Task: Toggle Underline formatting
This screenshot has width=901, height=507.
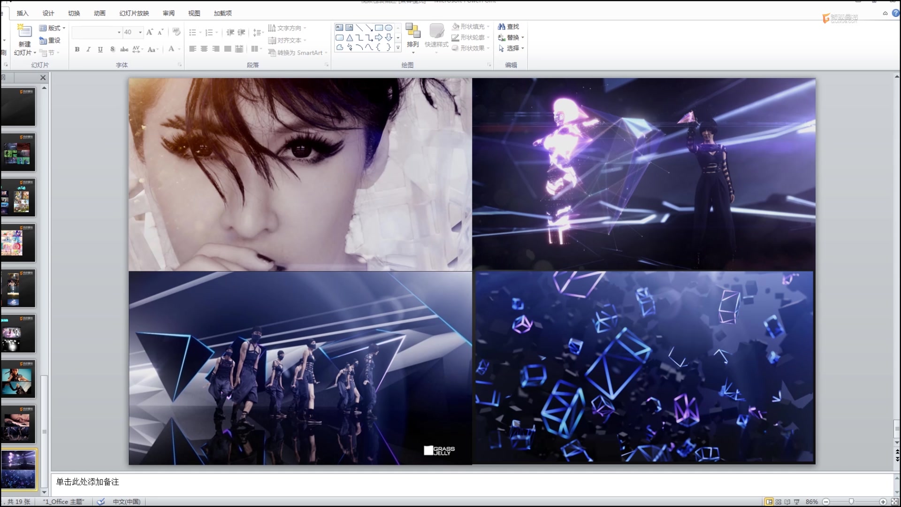Action: coord(100,49)
